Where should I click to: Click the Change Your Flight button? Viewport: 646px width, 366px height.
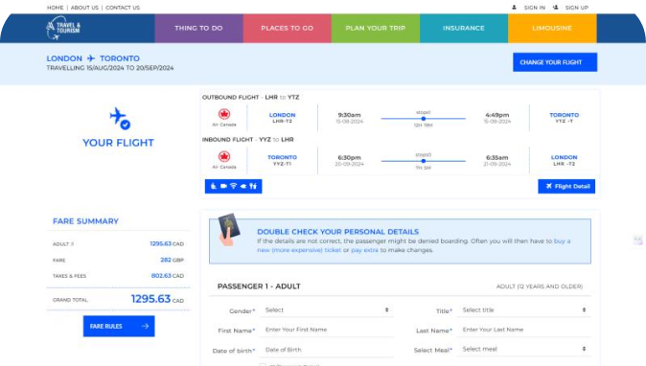(x=555, y=62)
